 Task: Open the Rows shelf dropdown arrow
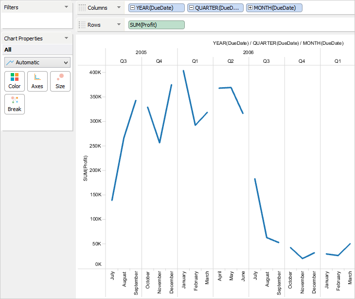[x=119, y=24]
